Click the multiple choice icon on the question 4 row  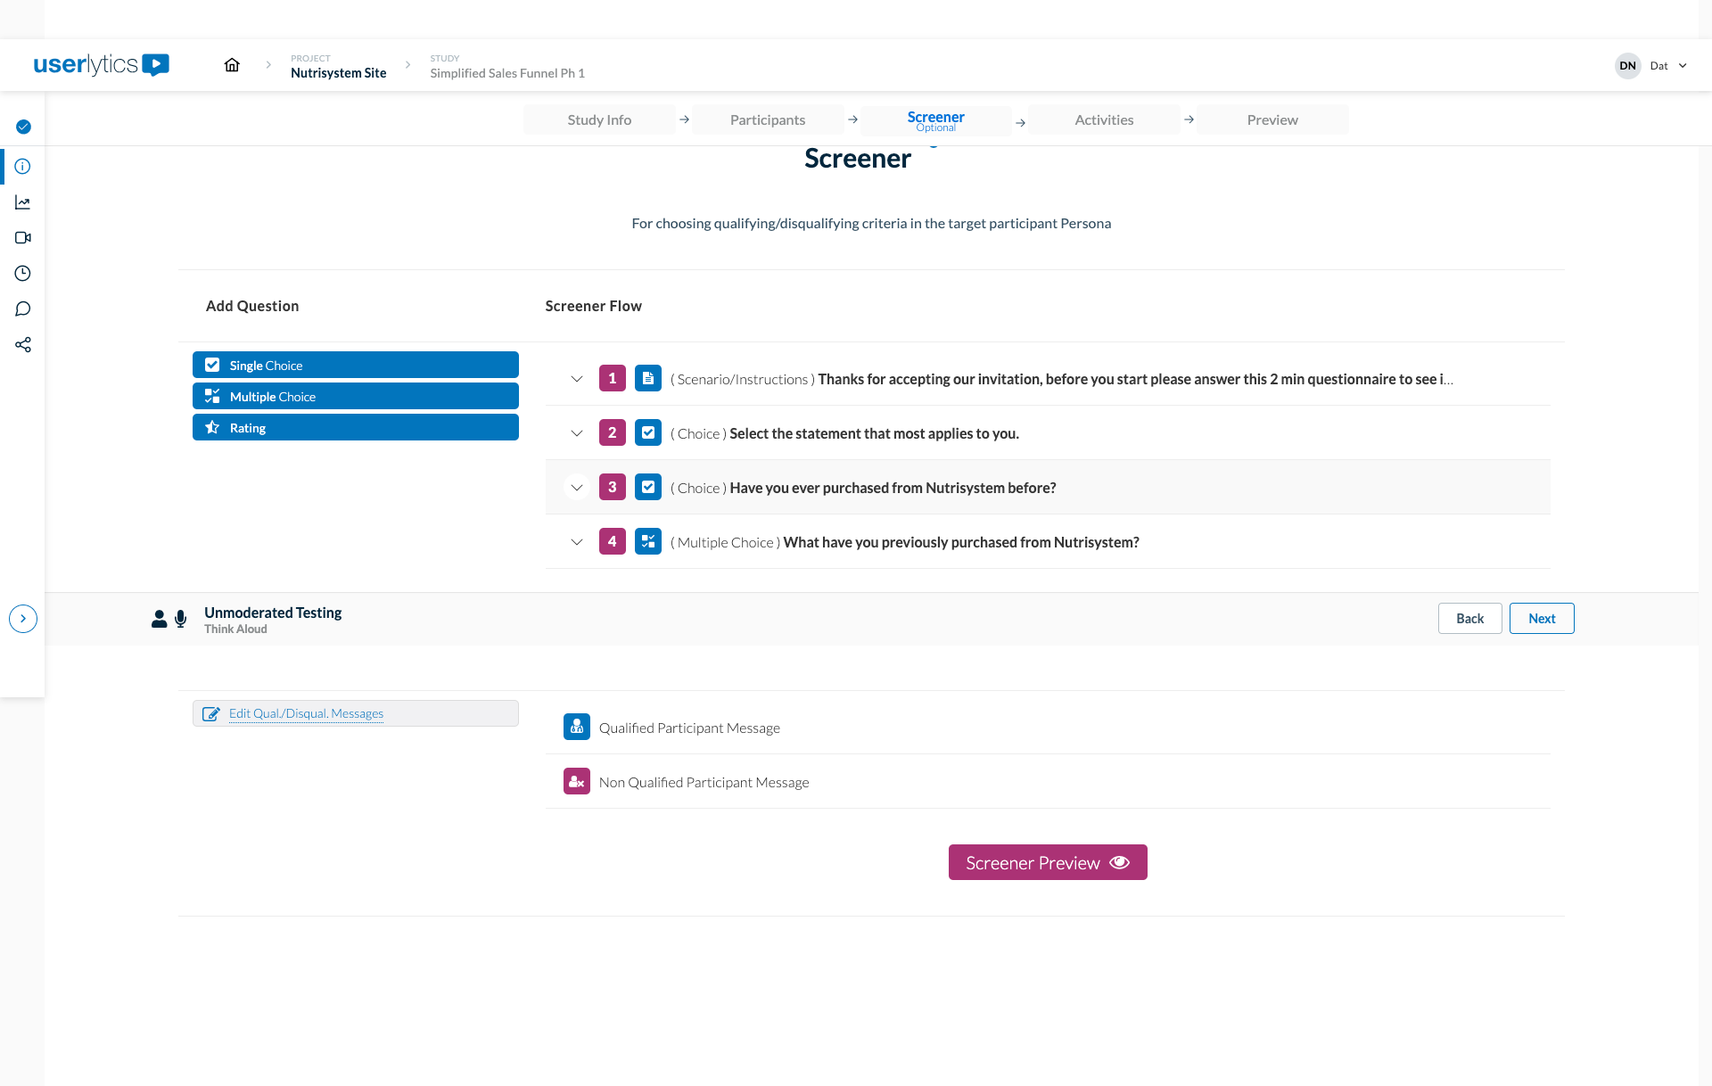pos(648,541)
